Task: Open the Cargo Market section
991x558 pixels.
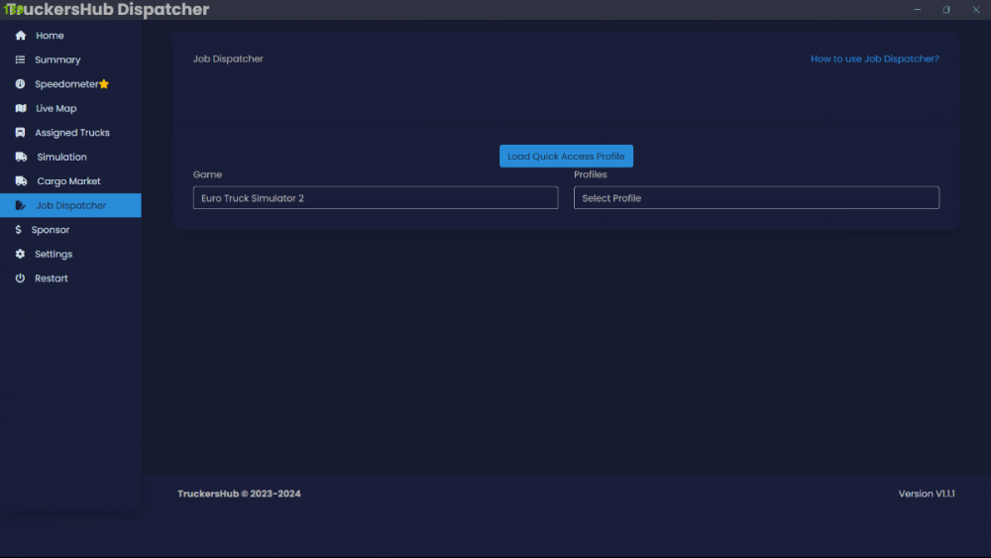Action: (x=68, y=181)
